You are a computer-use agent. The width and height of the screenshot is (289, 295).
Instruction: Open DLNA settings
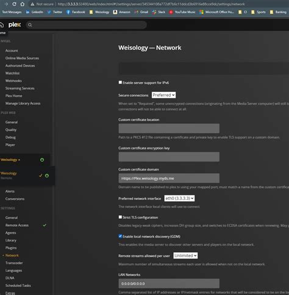pos(10,278)
